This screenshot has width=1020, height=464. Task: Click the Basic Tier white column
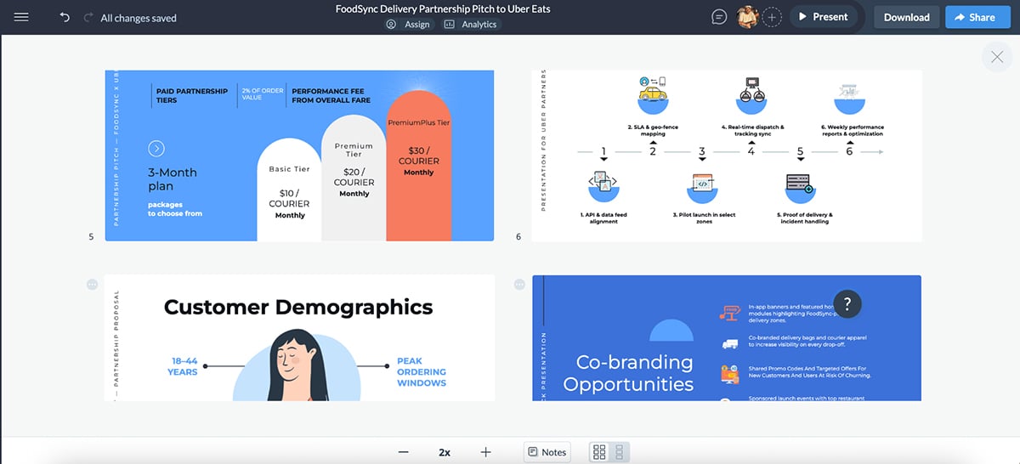(x=289, y=190)
